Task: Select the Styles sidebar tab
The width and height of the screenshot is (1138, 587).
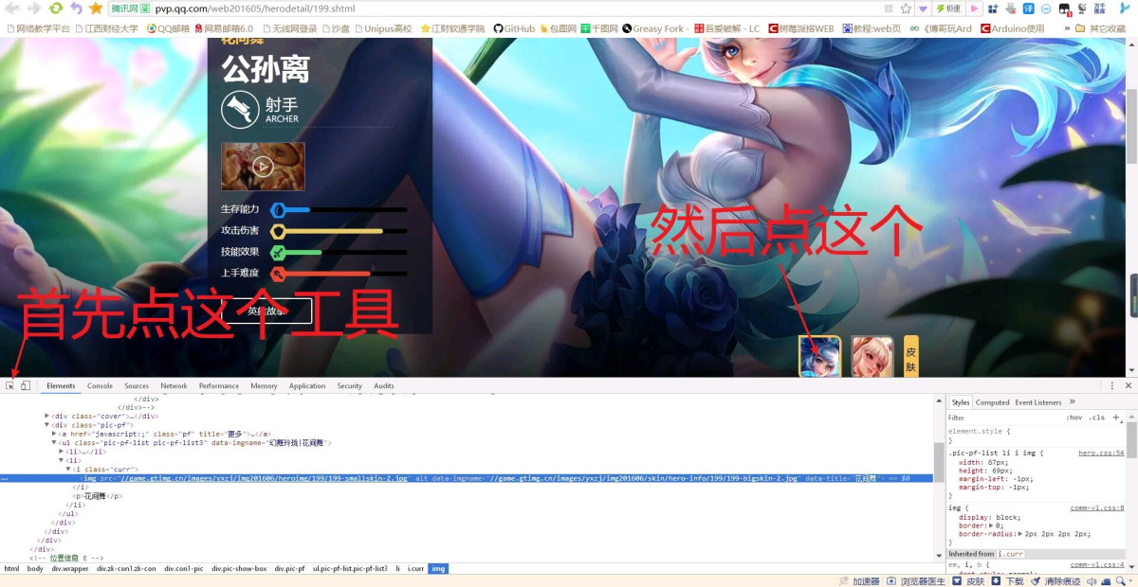Action: tap(961, 402)
